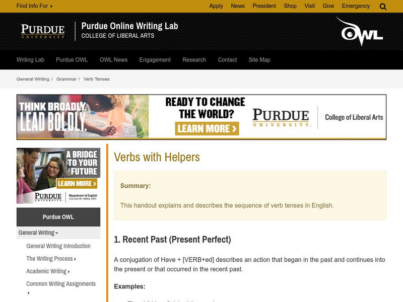
Task: Click the Examples: label
Action: point(129,286)
